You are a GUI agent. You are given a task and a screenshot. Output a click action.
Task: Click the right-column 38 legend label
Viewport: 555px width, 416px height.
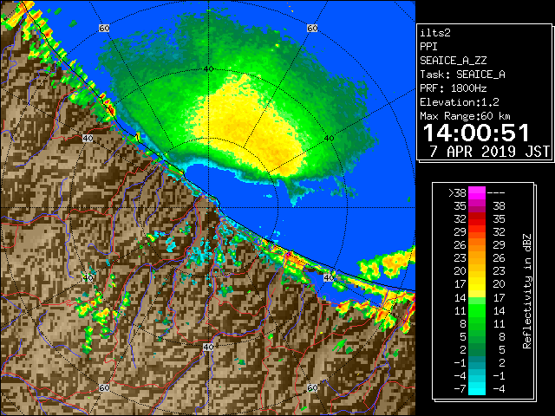pos(499,206)
